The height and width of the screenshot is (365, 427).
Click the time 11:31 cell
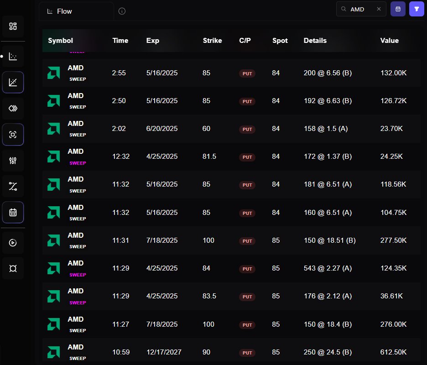click(120, 240)
